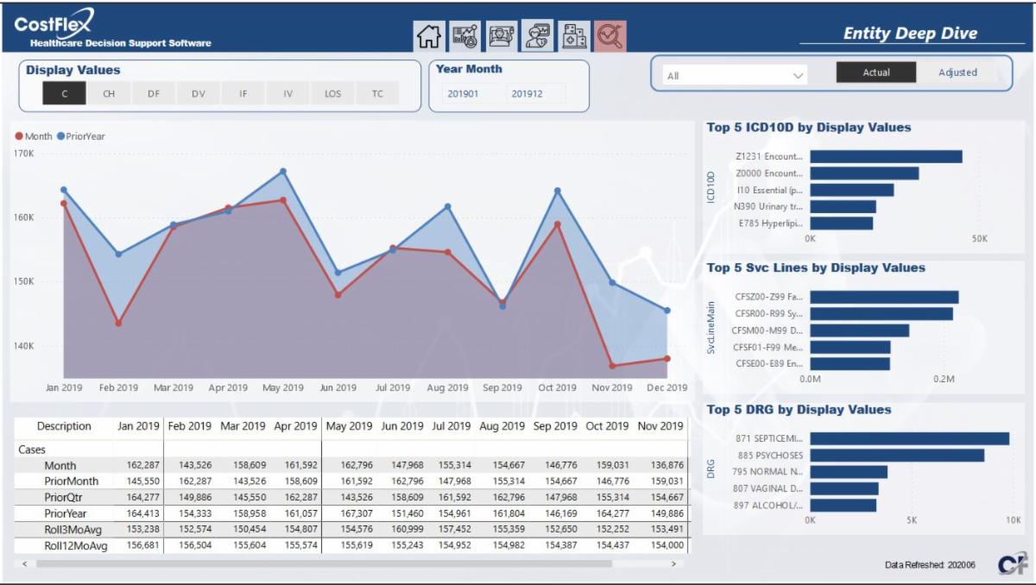The image size is (1036, 585).
Task: Switch to Adjusted values
Action: [x=957, y=72]
